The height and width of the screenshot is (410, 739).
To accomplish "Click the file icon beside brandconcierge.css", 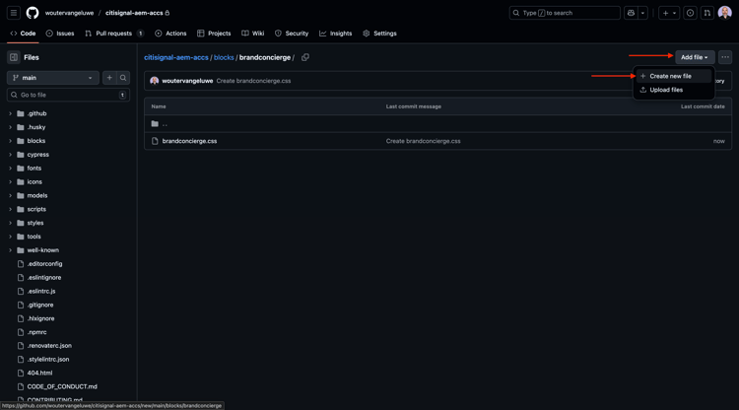I will 155,141.
